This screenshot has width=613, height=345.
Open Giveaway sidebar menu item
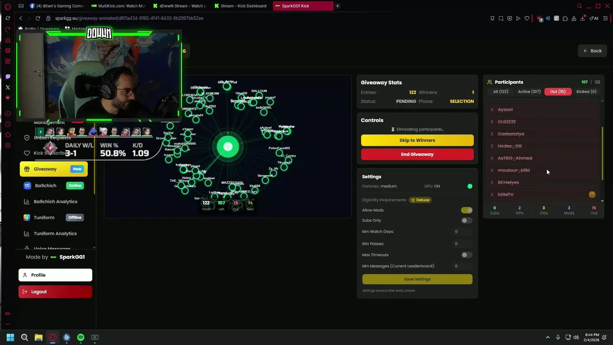coord(54,169)
